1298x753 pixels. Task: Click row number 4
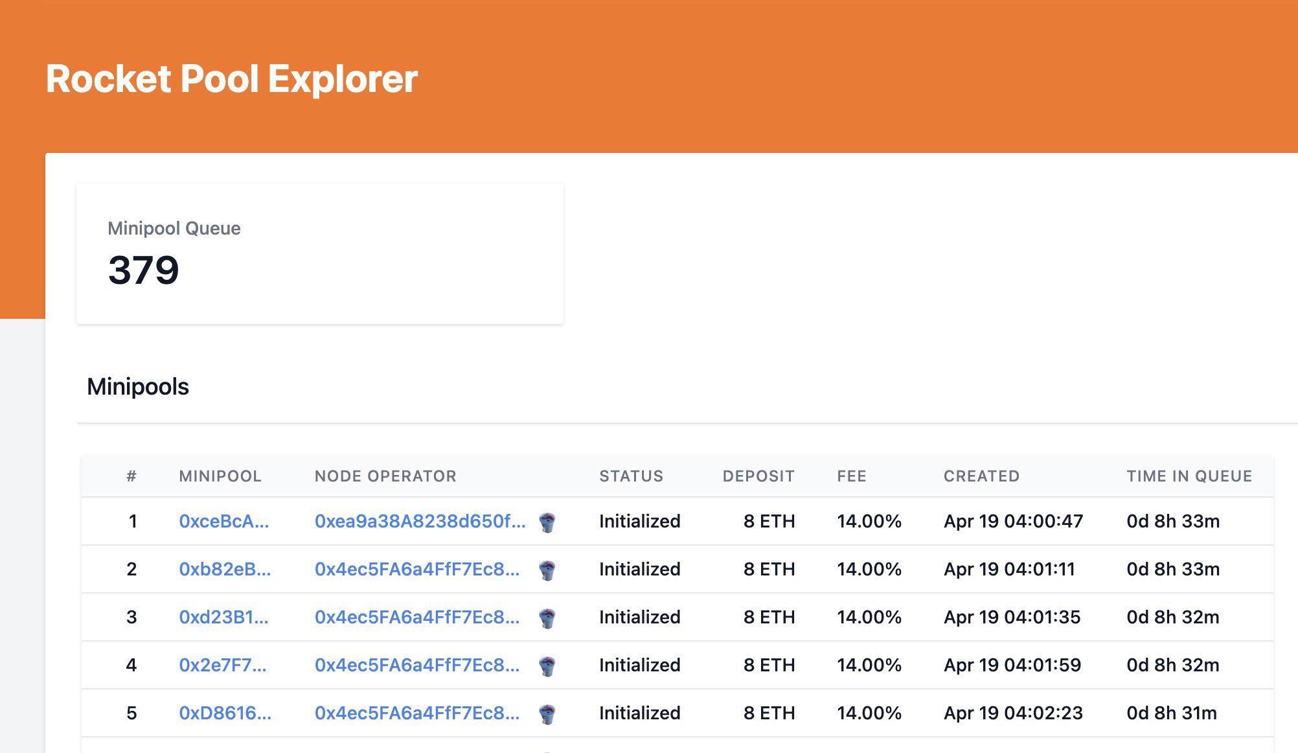[131, 665]
